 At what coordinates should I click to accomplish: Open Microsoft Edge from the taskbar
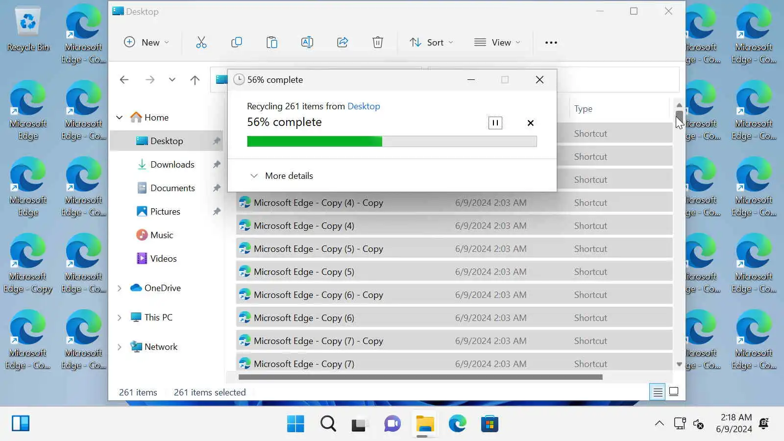click(x=457, y=424)
